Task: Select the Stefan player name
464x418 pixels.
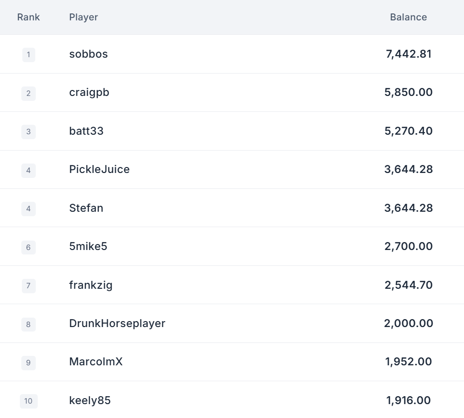Action: click(x=86, y=208)
